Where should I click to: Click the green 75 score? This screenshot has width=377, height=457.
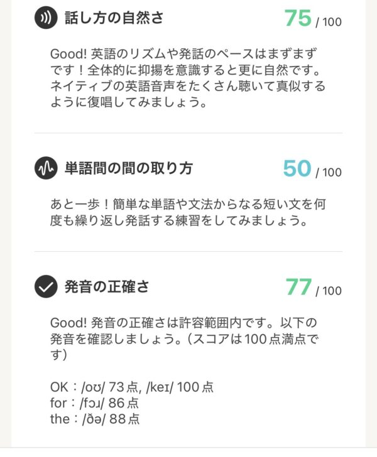[298, 18]
